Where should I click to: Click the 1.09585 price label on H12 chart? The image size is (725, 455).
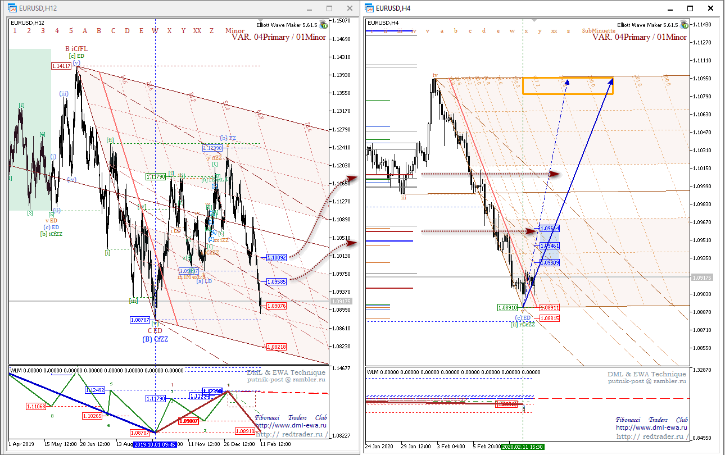click(277, 281)
